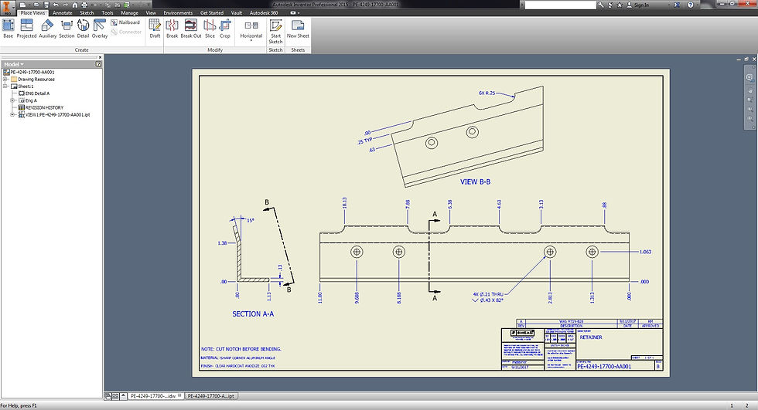Click the Home quick-access icon
758x410 pixels.
(75, 5)
